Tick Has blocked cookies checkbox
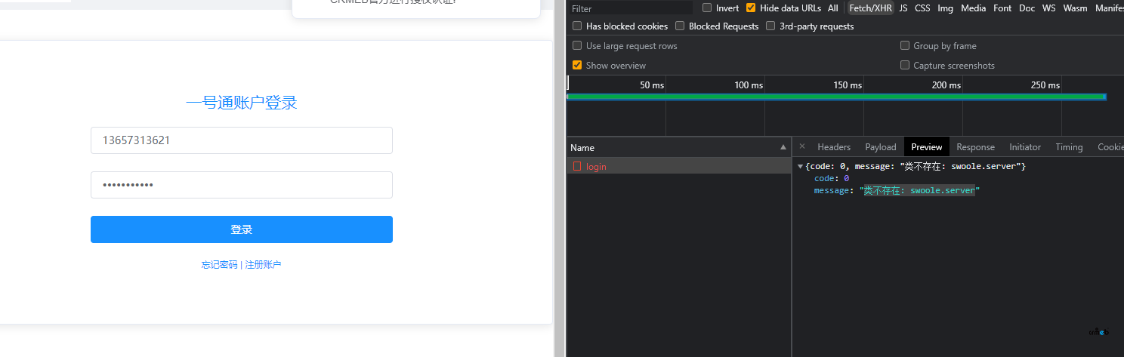 coord(577,26)
